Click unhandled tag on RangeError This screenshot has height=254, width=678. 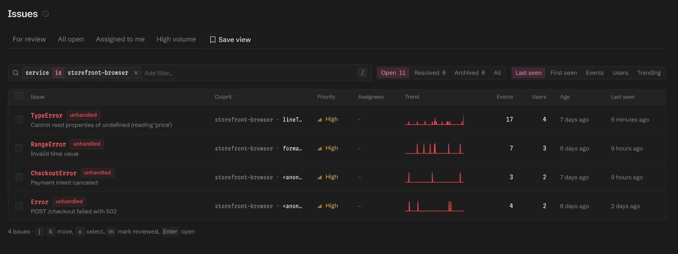coord(87,144)
